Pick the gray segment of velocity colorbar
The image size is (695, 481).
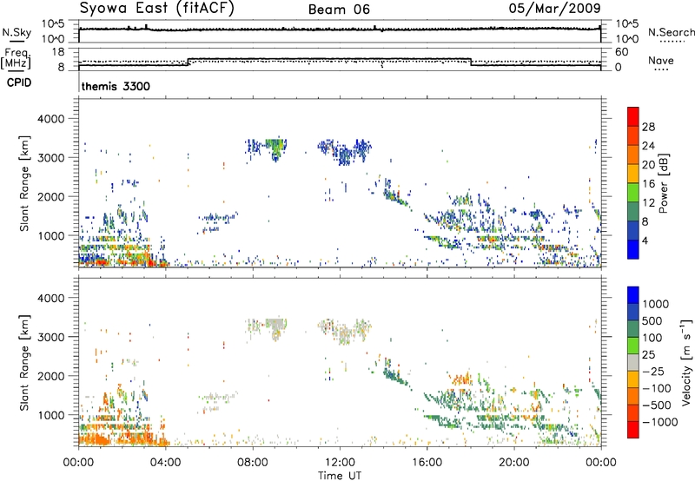click(x=633, y=363)
